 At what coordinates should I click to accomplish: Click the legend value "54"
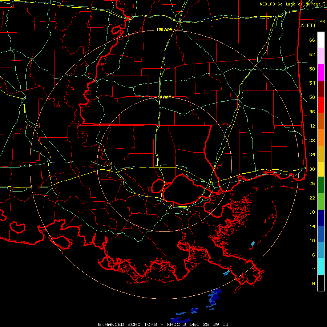tap(312, 83)
